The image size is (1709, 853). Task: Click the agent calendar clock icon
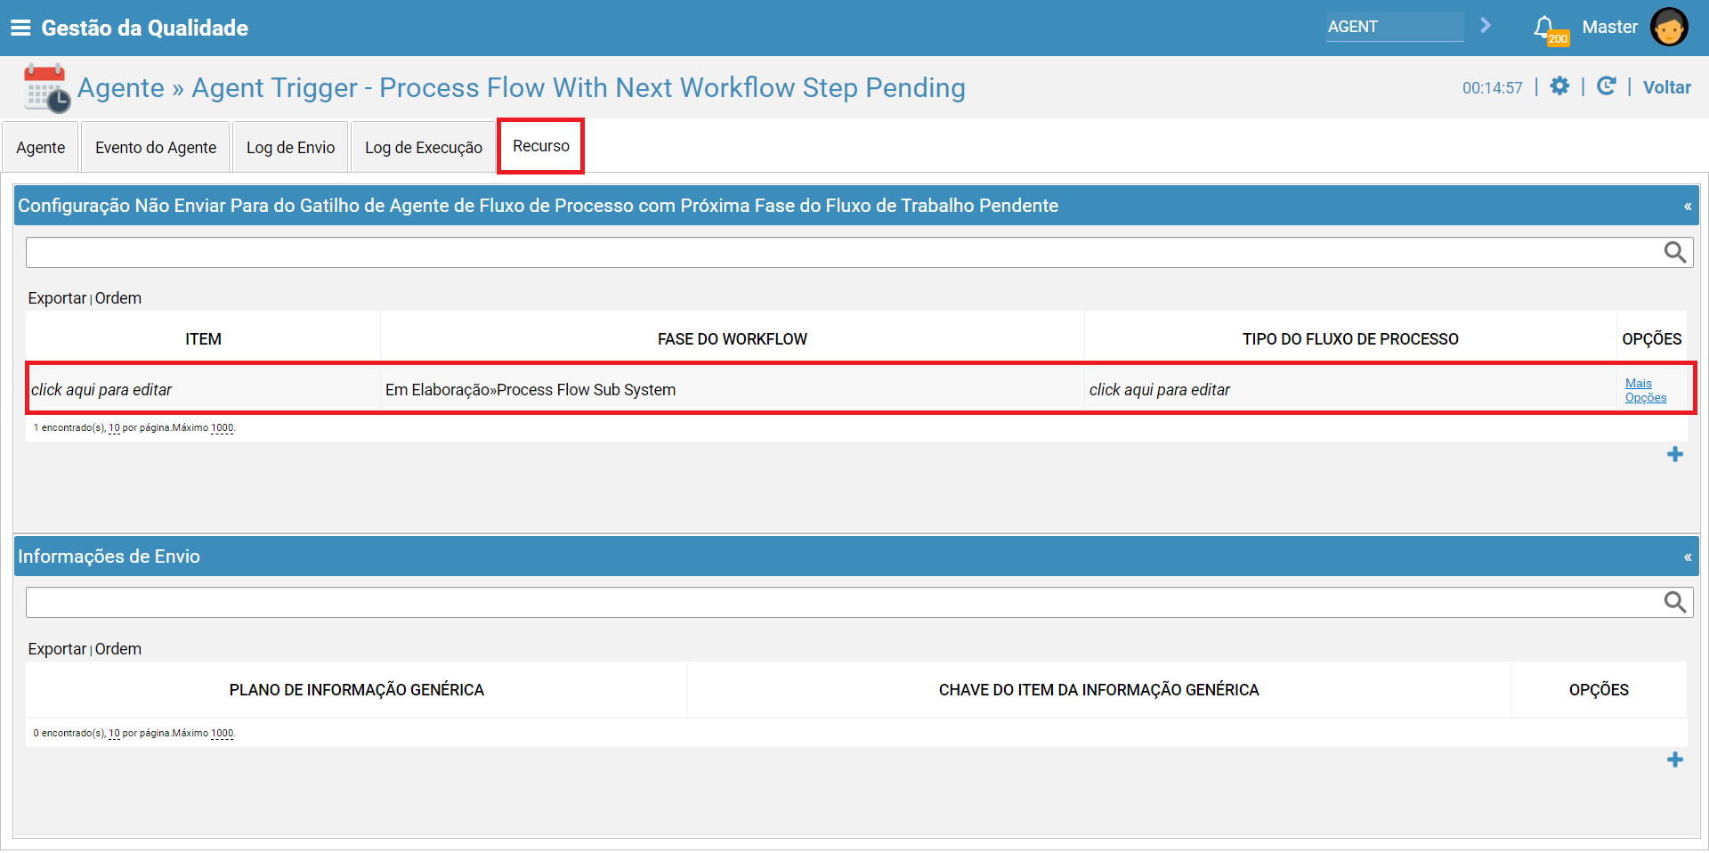[x=46, y=88]
